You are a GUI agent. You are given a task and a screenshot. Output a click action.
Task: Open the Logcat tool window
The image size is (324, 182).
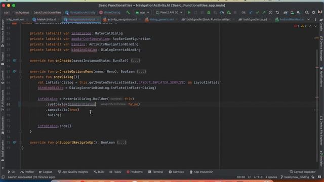point(46,172)
